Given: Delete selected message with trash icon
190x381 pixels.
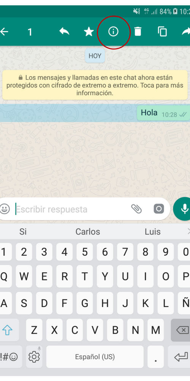Looking at the screenshot, I should (x=138, y=32).
